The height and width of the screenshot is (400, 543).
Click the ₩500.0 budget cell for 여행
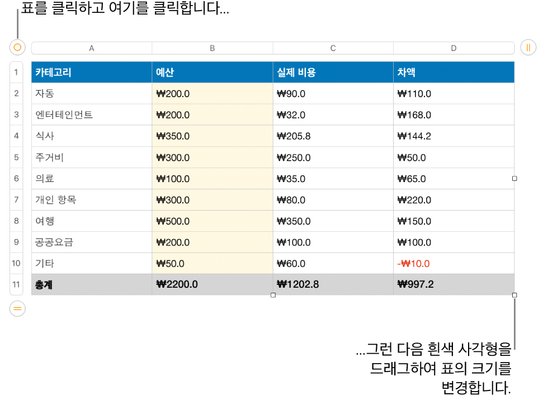tap(213, 221)
